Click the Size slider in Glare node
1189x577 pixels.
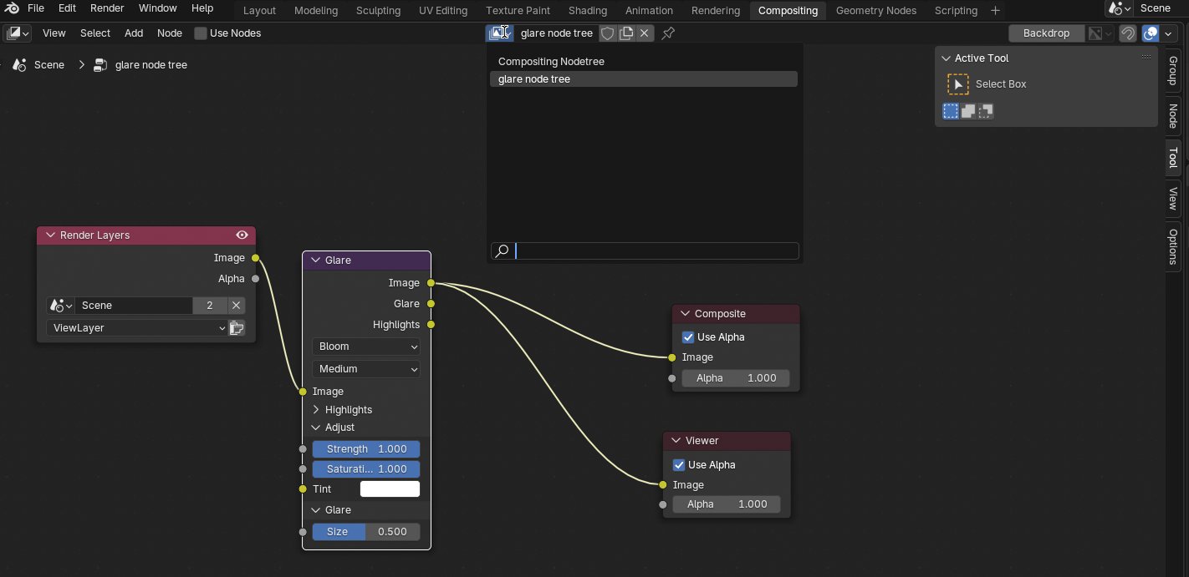[x=366, y=532]
